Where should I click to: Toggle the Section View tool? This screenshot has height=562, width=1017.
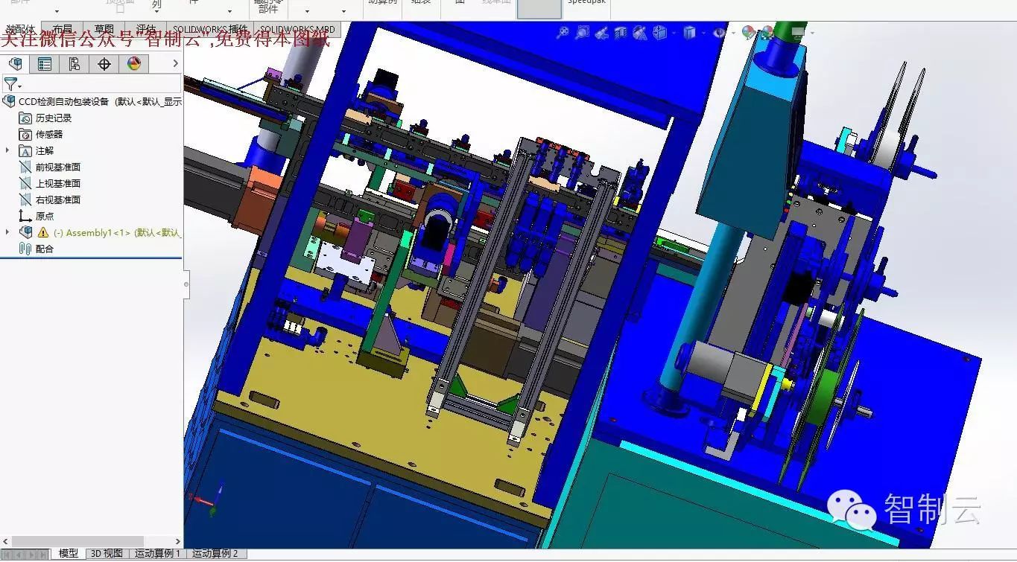click(621, 32)
